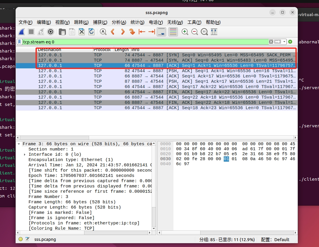Click the tcp.stream eq 0 filter field
This screenshot has width=319, height=247.
145,42
